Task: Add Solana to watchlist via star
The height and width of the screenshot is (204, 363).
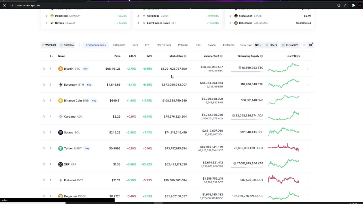Action: coord(44,132)
